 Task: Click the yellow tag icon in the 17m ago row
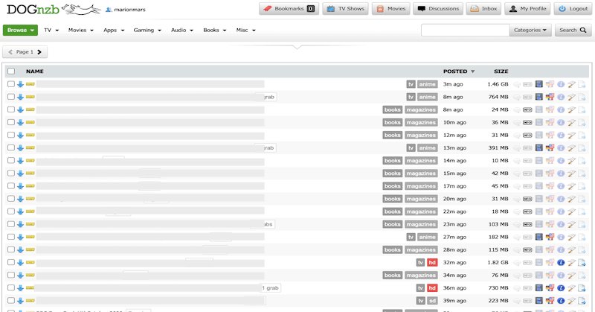tap(30, 186)
